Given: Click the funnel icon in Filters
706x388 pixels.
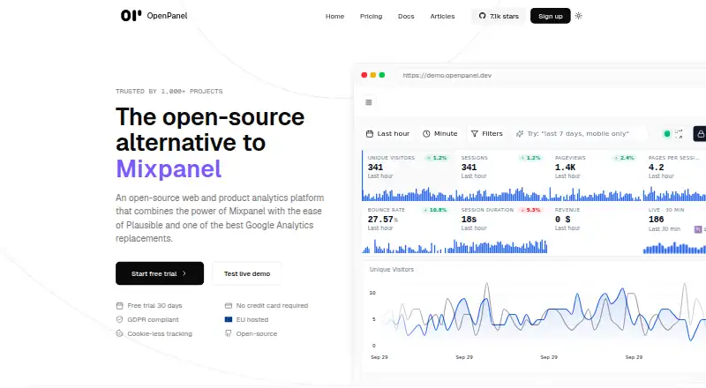Looking at the screenshot, I should click(474, 134).
